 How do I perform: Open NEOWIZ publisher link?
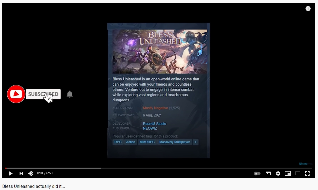(x=150, y=128)
